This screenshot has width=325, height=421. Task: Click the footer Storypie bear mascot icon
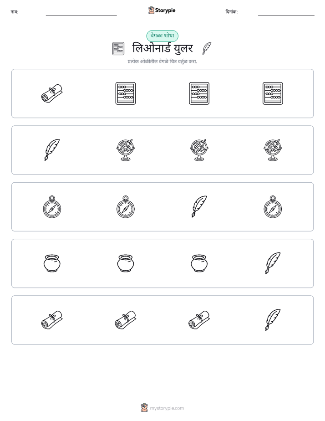pyautogui.click(x=144, y=408)
